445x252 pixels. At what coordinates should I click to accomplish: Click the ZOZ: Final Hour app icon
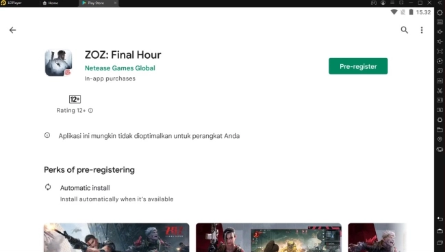[58, 63]
